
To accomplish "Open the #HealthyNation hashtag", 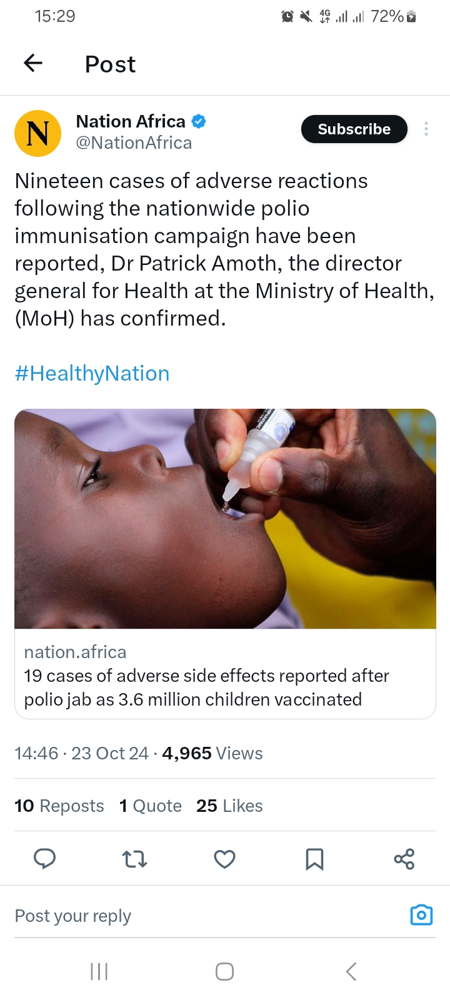I will tap(92, 373).
